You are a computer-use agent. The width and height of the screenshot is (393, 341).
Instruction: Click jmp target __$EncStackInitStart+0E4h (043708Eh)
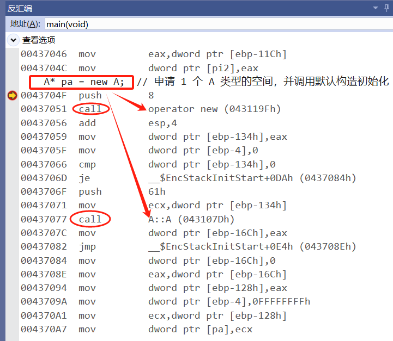pos(252,247)
